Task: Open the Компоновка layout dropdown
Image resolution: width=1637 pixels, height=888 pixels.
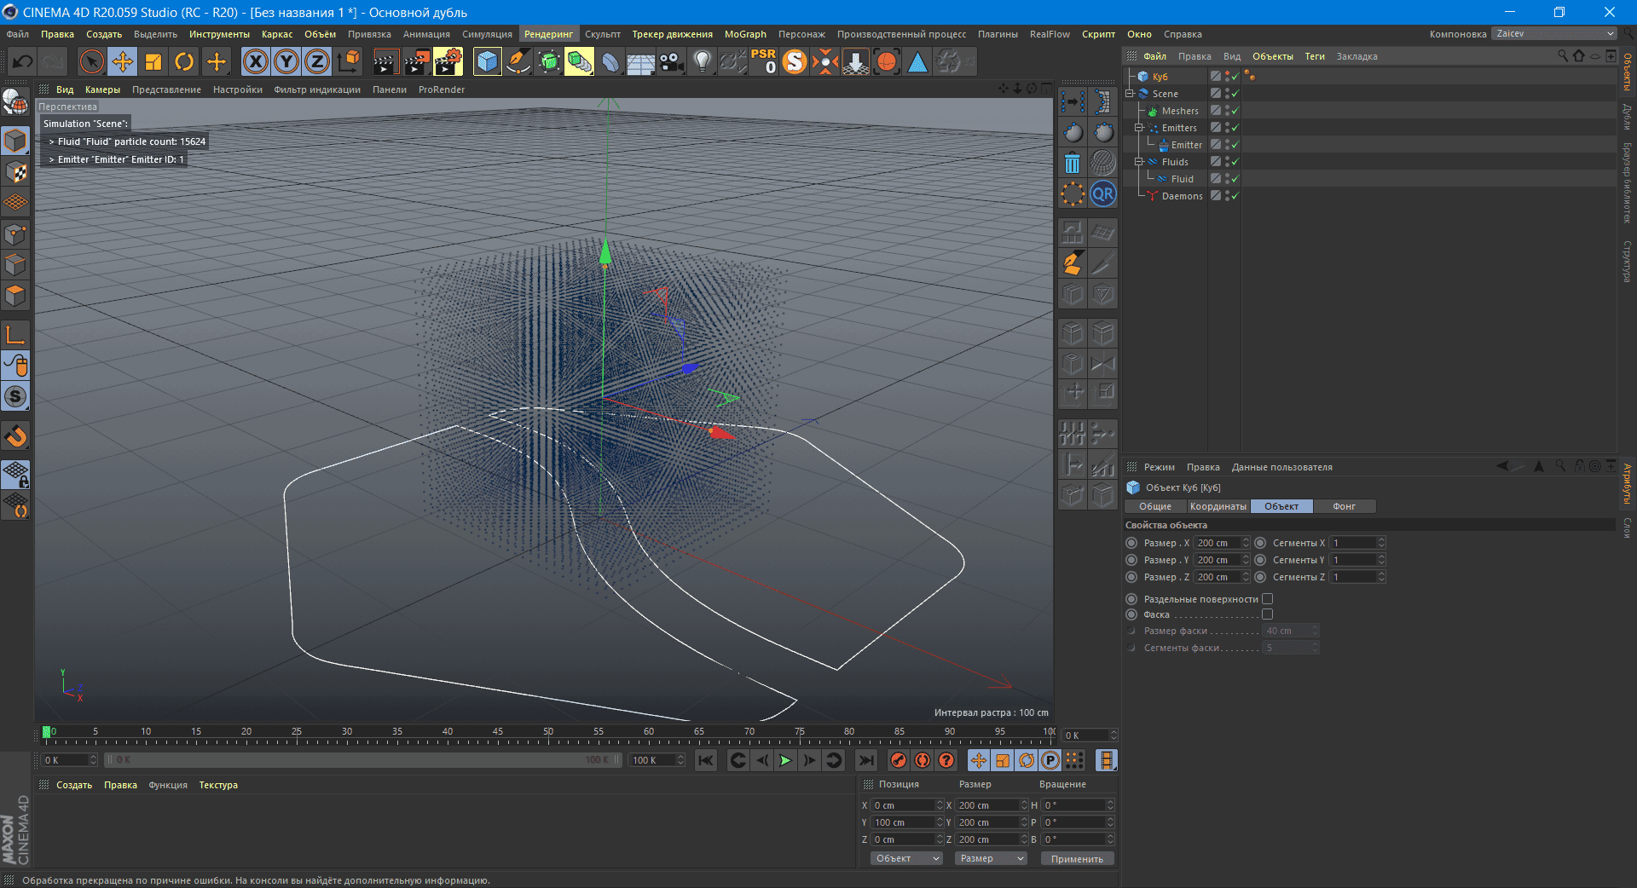Action: click(1554, 34)
